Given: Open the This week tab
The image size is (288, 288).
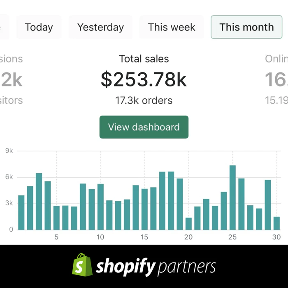Looking at the screenshot, I should tap(172, 27).
